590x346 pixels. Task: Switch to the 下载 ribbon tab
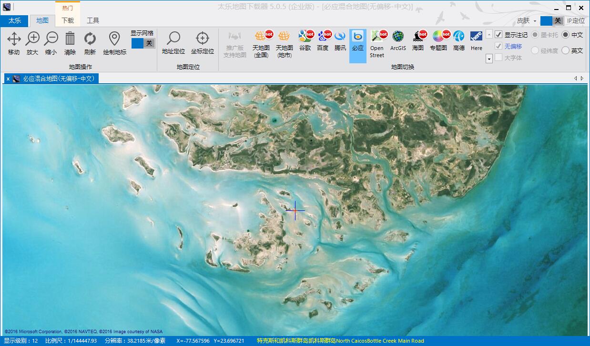tap(68, 20)
